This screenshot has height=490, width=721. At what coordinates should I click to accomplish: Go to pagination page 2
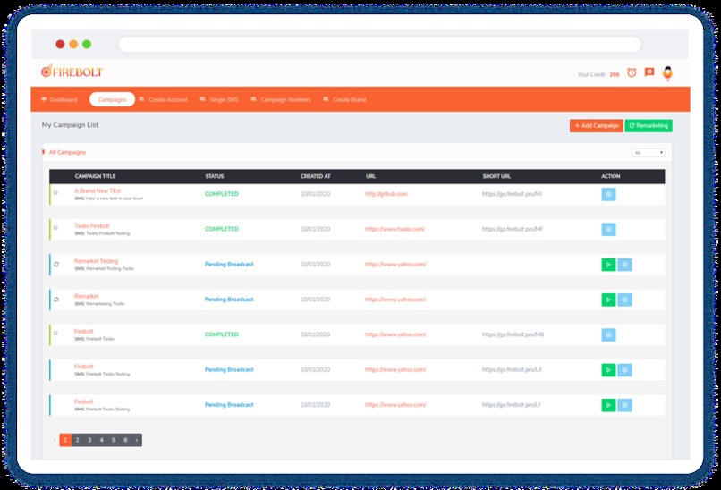pos(77,440)
